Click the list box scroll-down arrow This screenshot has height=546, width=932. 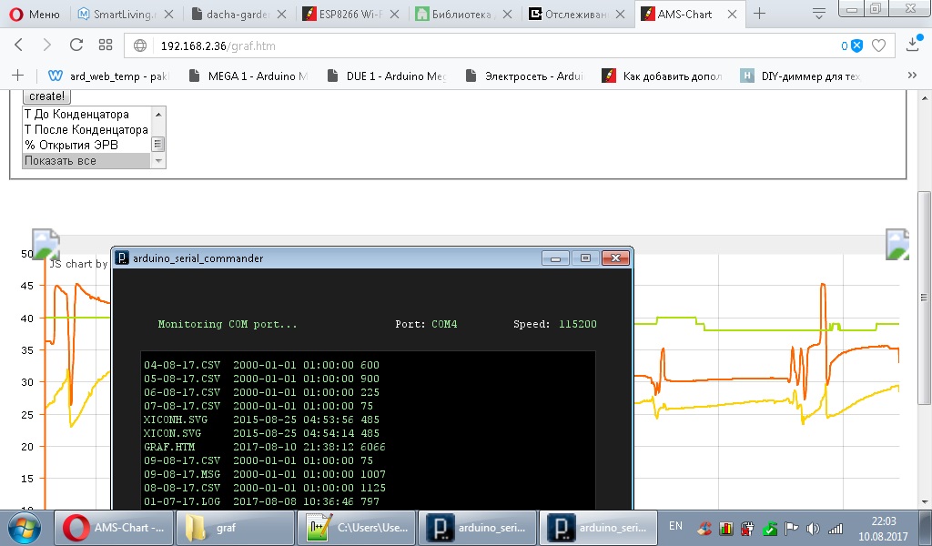158,161
